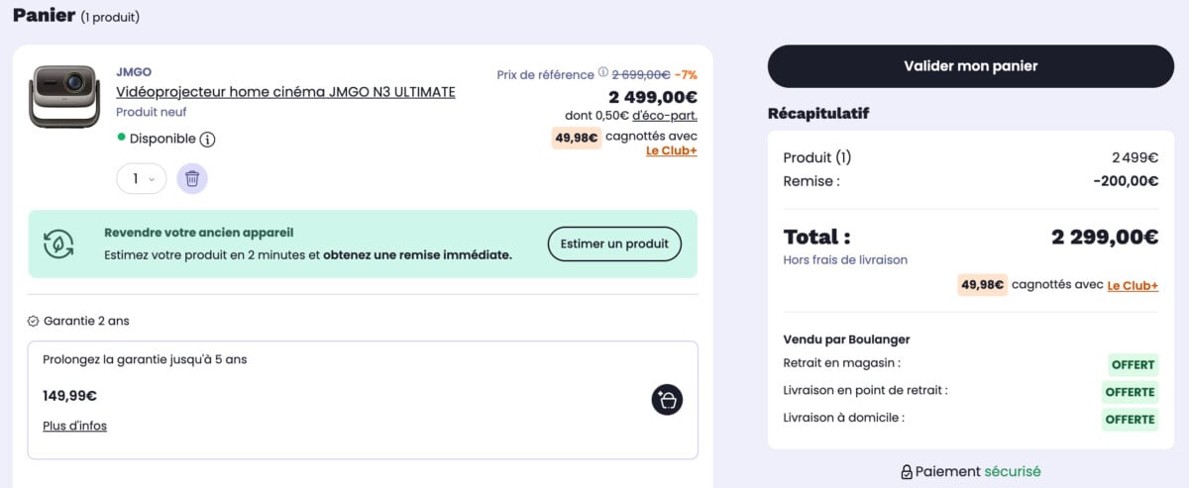Viewport: 1189px width, 488px height.
Task: Click the OFFERTE badge for Livraison à domicile
Action: click(1130, 419)
